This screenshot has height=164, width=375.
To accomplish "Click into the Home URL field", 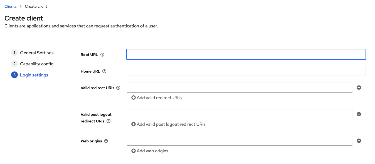I will coord(246,71).
